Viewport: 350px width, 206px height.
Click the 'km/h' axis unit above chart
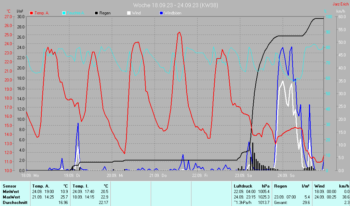click(341, 11)
